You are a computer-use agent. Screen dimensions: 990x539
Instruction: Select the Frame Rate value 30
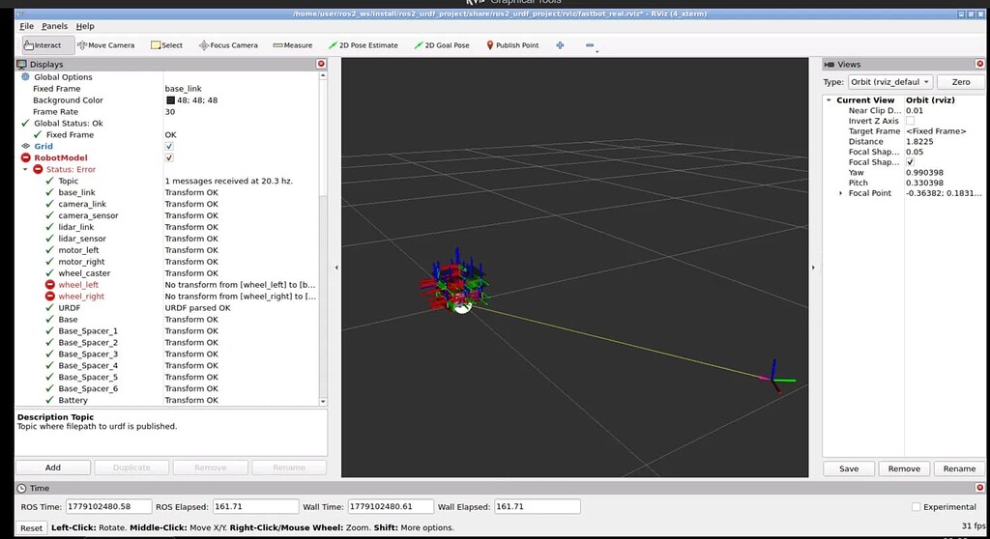coord(170,112)
